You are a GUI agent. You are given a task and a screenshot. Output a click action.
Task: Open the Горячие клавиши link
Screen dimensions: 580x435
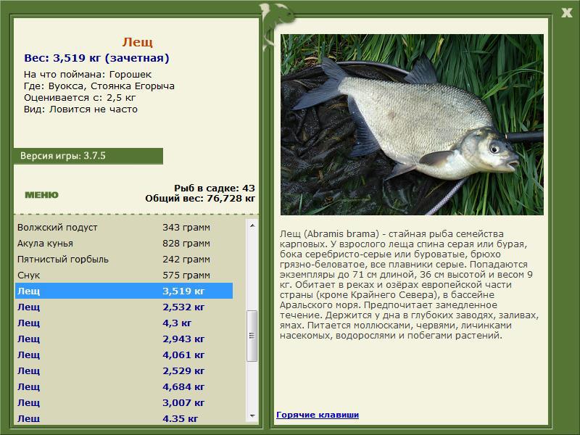(318, 415)
